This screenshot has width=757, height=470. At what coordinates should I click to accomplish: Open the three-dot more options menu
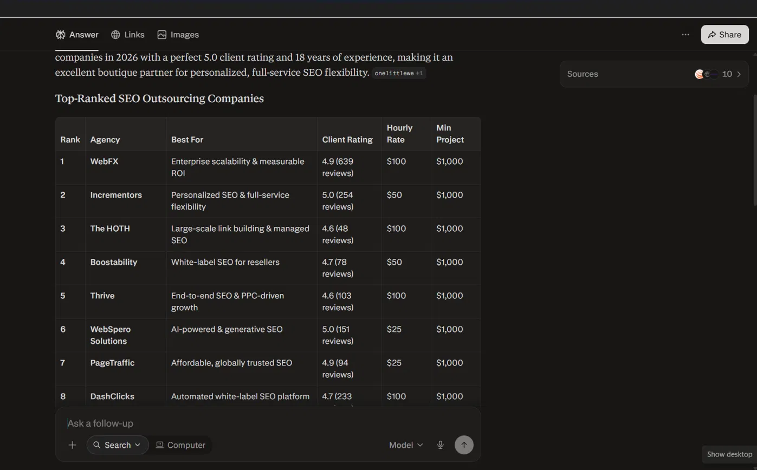[685, 35]
